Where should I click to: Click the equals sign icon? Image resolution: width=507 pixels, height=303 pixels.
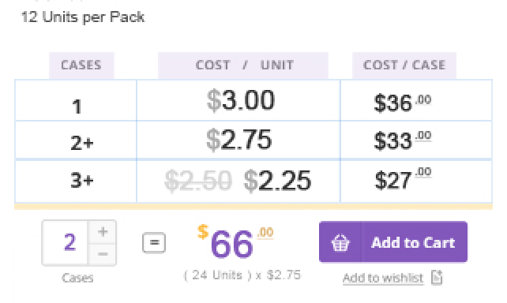point(154,242)
